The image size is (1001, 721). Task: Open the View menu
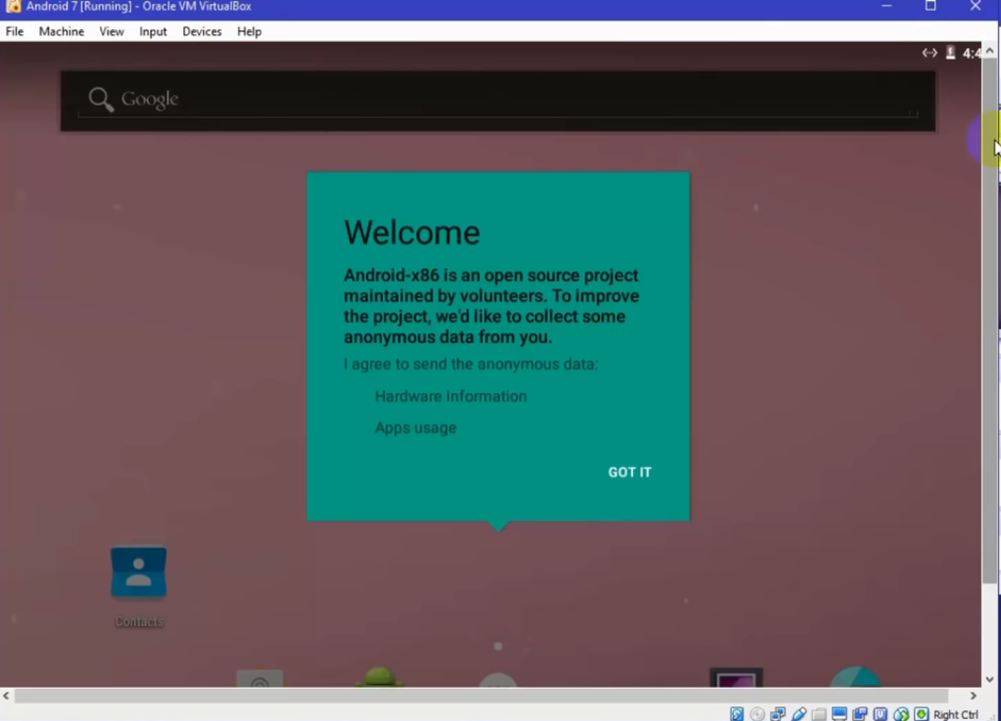[x=112, y=31]
